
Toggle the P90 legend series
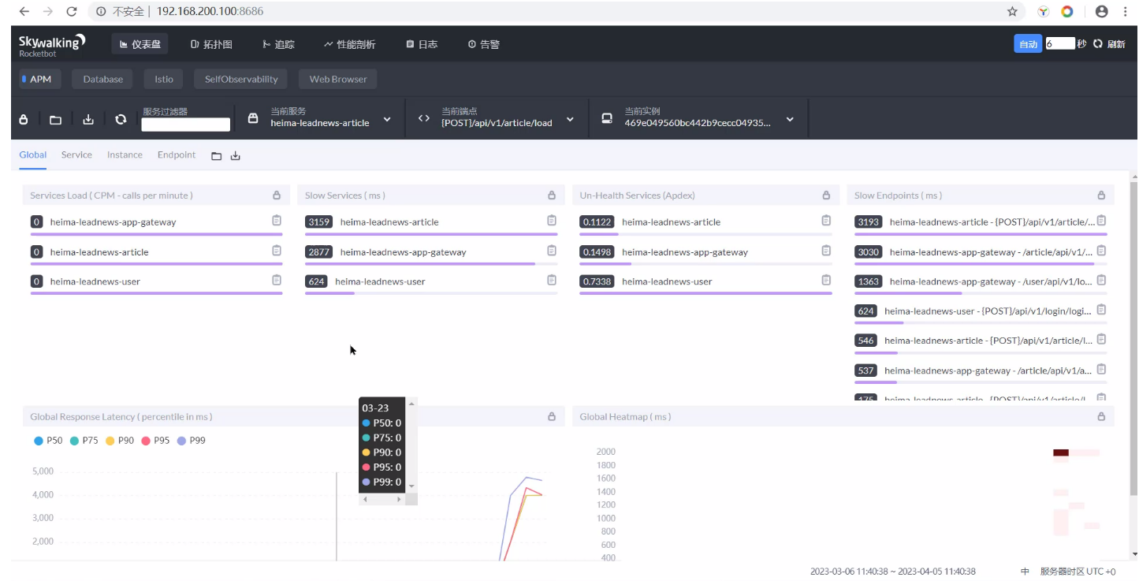click(x=120, y=441)
